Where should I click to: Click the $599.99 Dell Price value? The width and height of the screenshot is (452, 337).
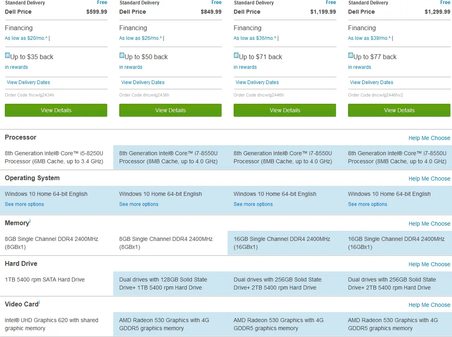(x=97, y=12)
